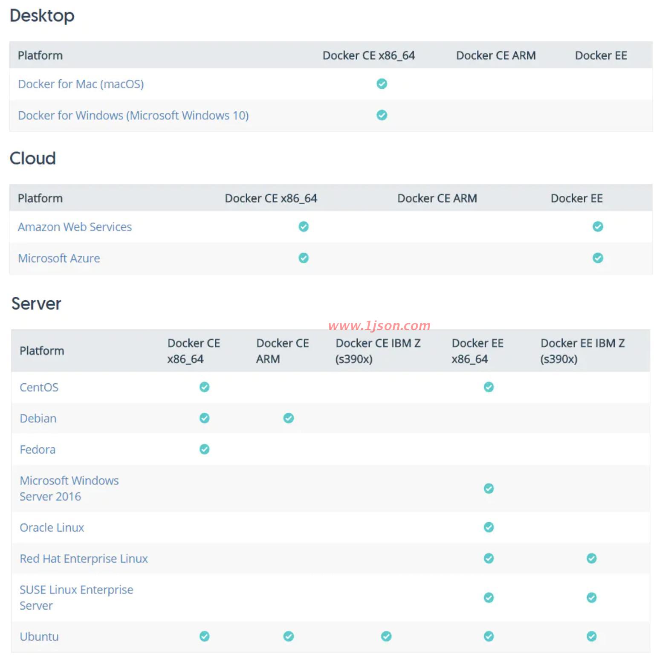The width and height of the screenshot is (654, 660).
Task: Open the Fedora platform link
Action: point(38,449)
